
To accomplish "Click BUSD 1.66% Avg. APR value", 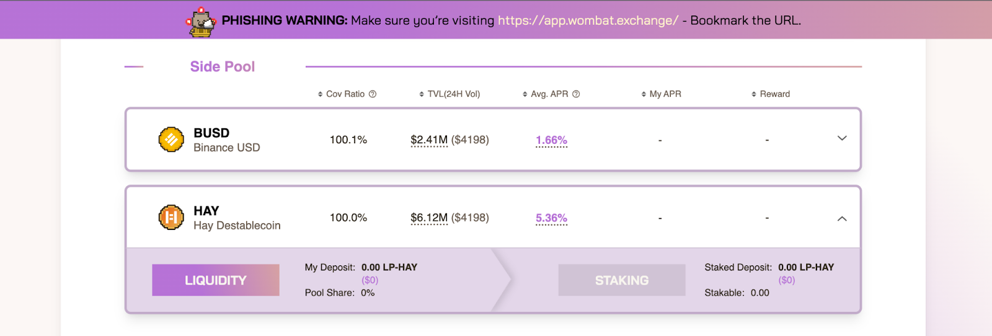I will (x=551, y=140).
